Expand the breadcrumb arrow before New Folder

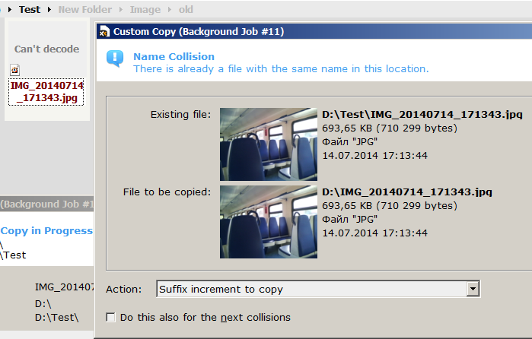(49, 10)
